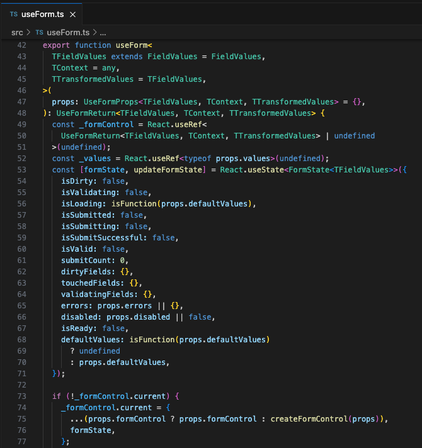Image resolution: width=422 pixels, height=448 pixels.
Task: Click line number 42 in the gutter
Action: tap(21, 45)
